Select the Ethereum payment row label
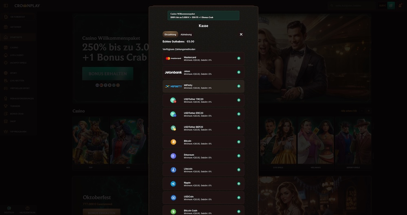407x215 pixels. [189, 155]
